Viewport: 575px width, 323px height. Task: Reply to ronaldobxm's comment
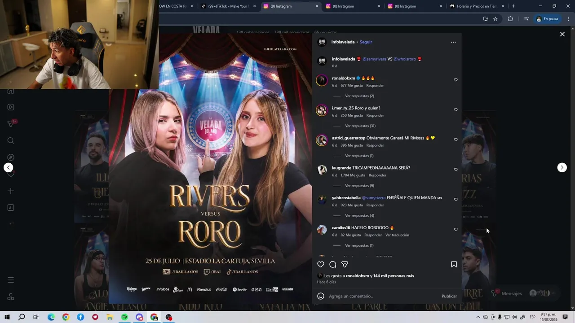(375, 86)
